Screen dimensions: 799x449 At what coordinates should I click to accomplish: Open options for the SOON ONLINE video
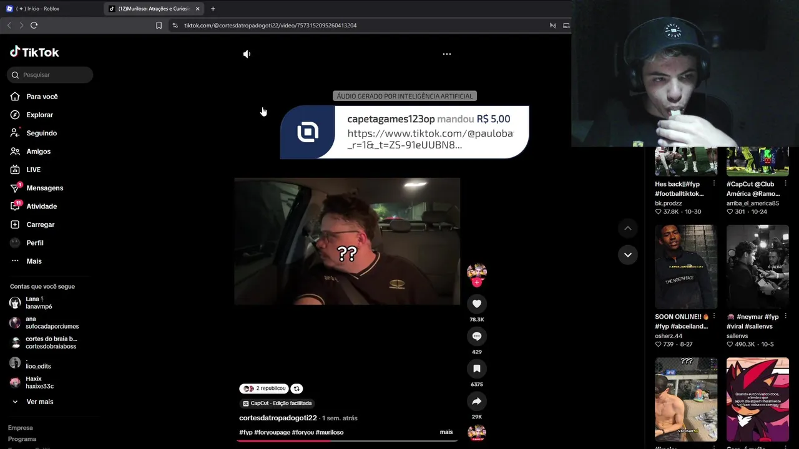point(714,317)
